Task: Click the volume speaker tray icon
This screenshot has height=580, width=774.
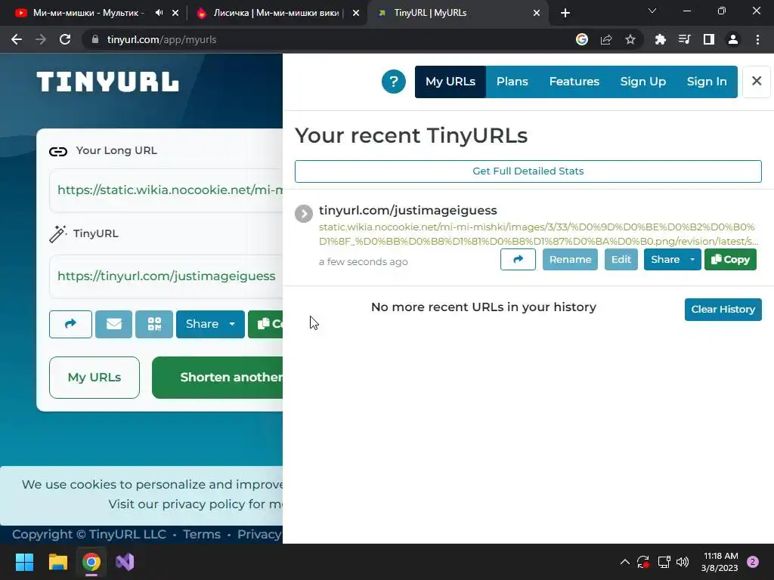Action: pyautogui.click(x=683, y=562)
